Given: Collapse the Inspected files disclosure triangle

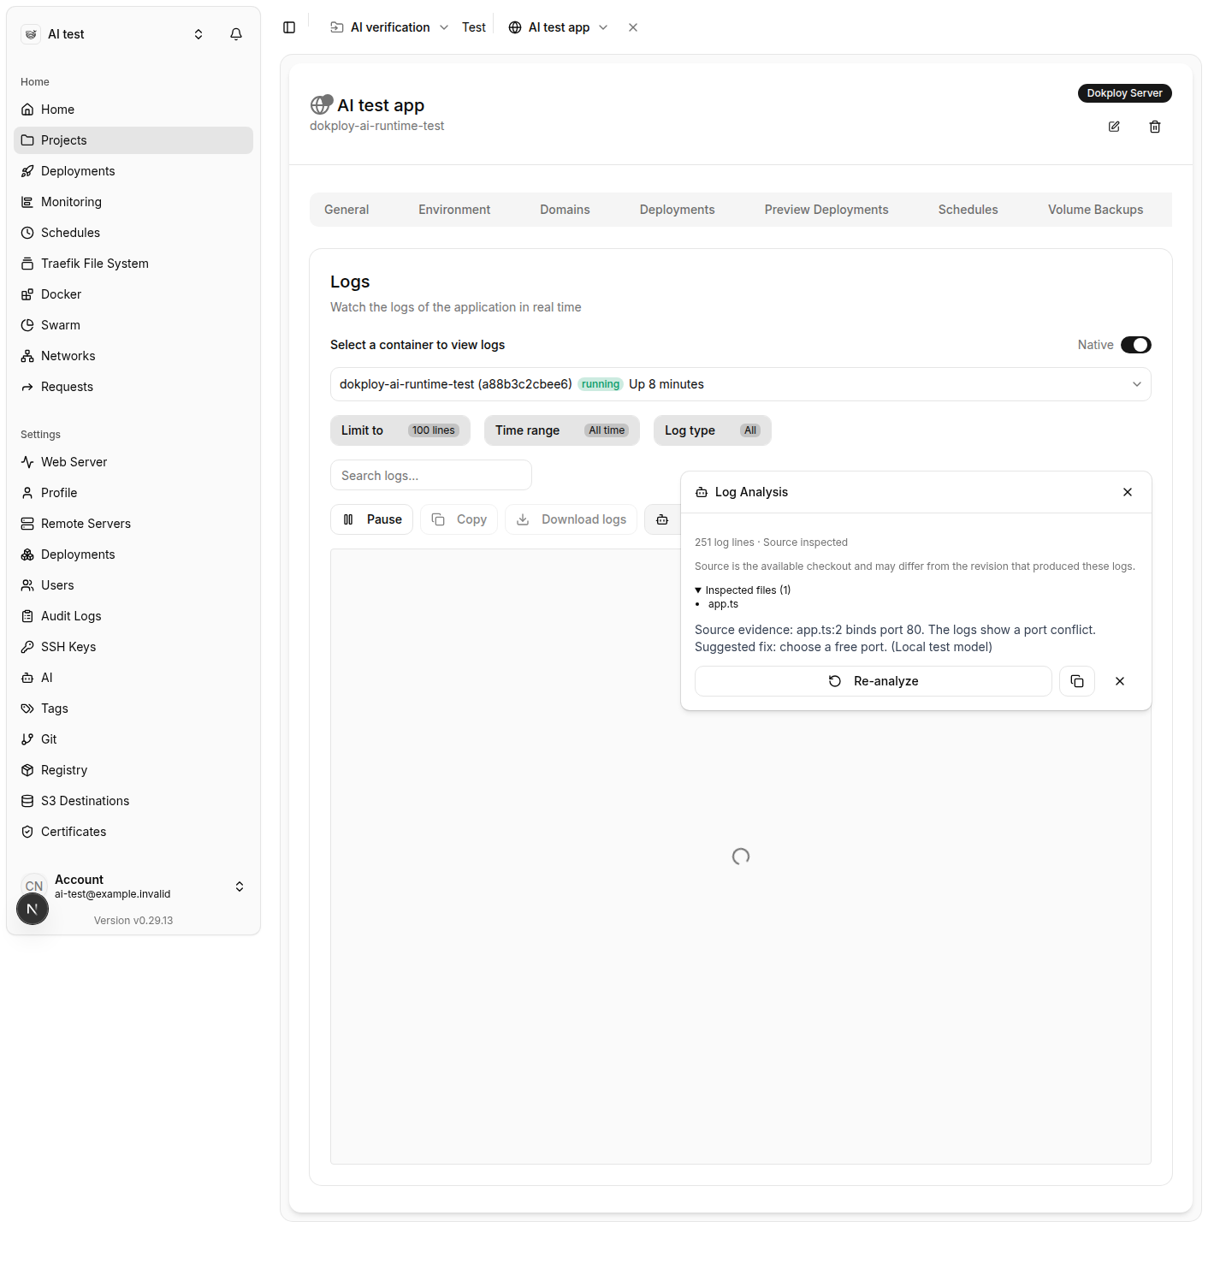Looking at the screenshot, I should [x=698, y=590].
